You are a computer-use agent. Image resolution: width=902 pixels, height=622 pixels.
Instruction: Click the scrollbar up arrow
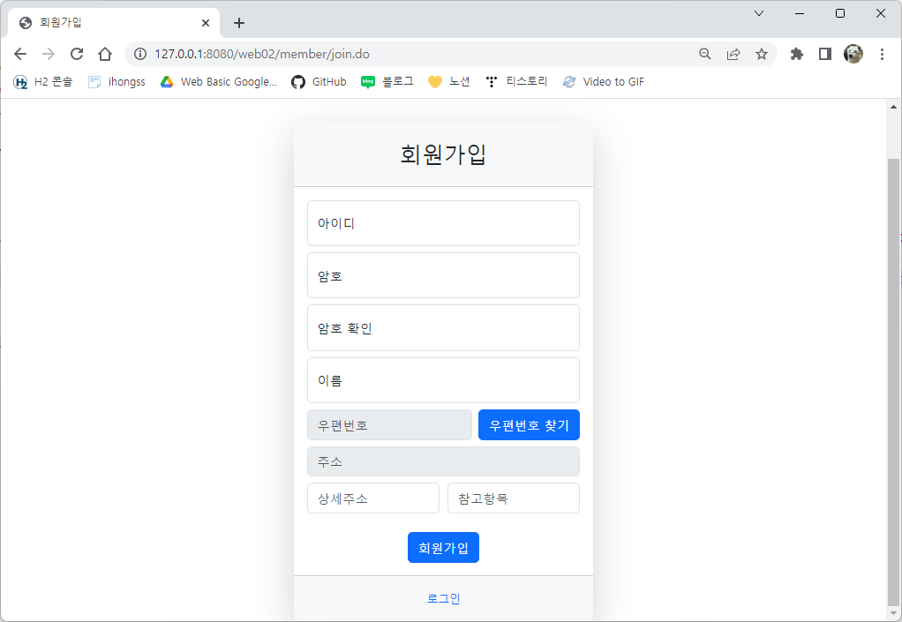(893, 107)
